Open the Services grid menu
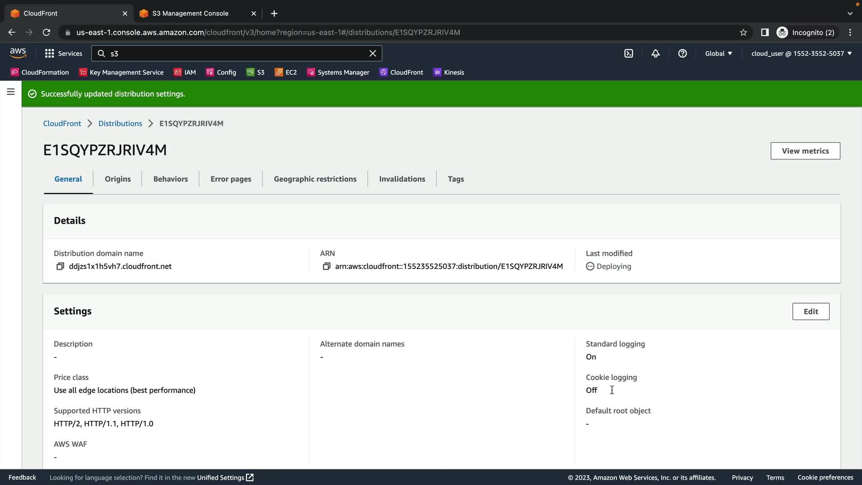Image resolution: width=862 pixels, height=485 pixels. [63, 53]
